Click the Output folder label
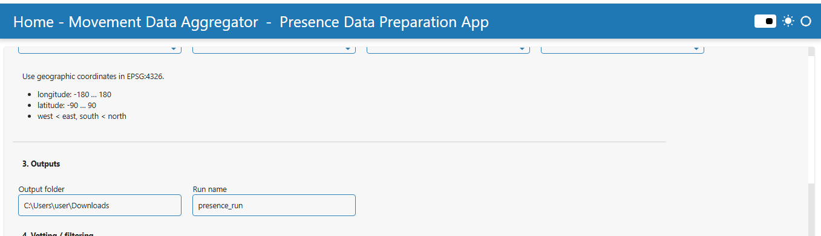The image size is (821, 236). tap(42, 189)
